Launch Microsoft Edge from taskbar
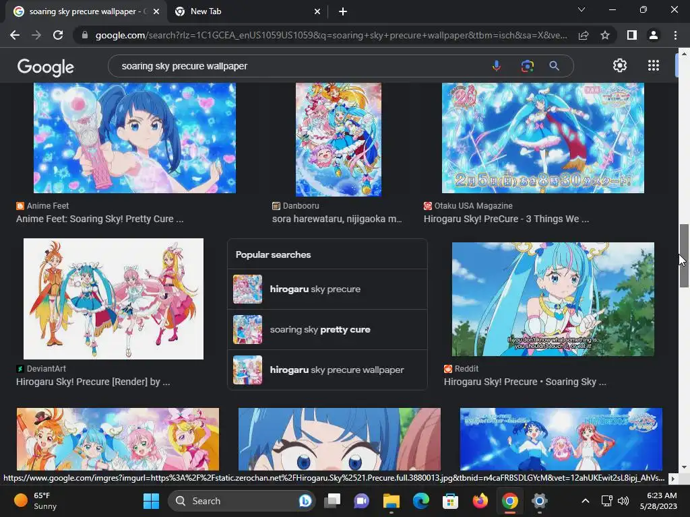Screen dimensions: 690x517 click(x=420, y=501)
